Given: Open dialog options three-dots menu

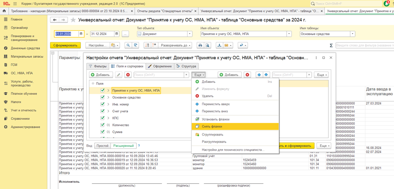Looking at the screenshot, I should 316,57.
